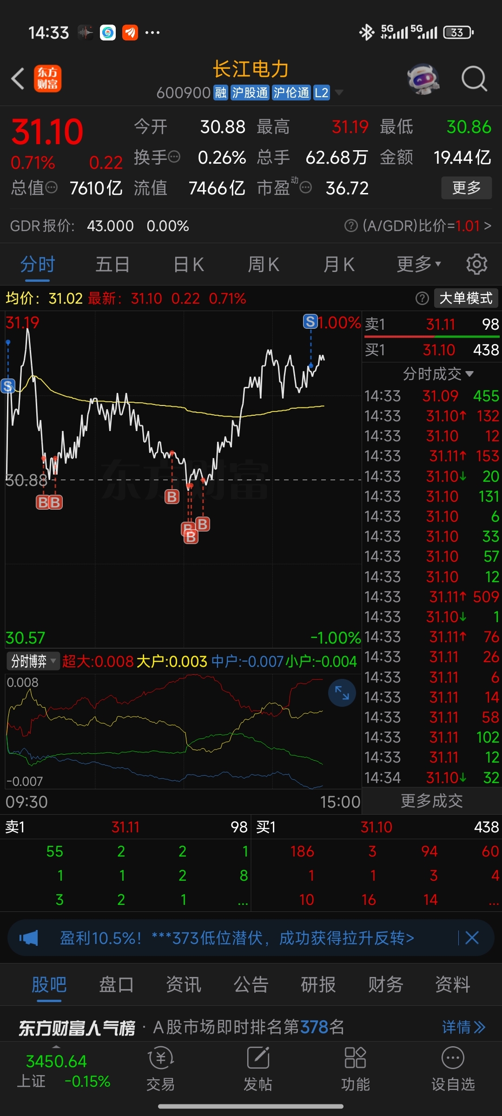Tap the 总值 info icon
The height and width of the screenshot is (1116, 502).
tap(52, 187)
